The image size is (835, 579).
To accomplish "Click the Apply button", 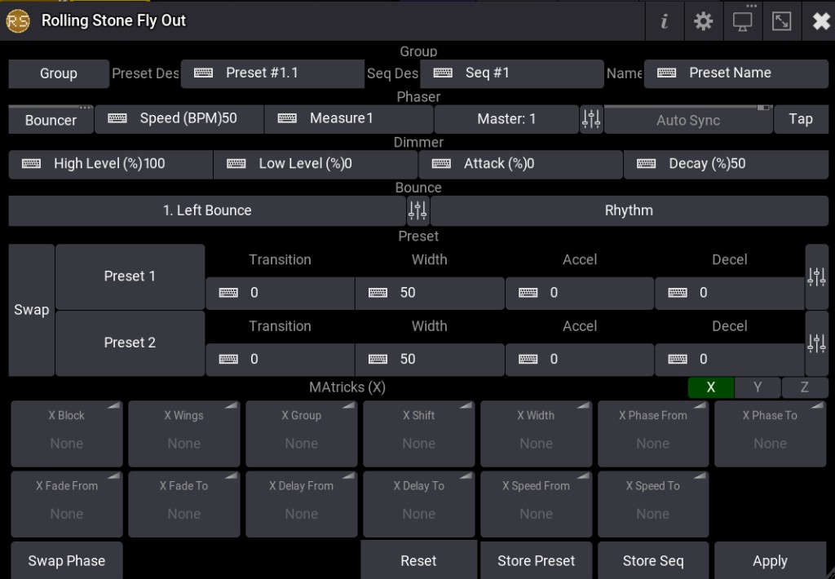I will [770, 560].
